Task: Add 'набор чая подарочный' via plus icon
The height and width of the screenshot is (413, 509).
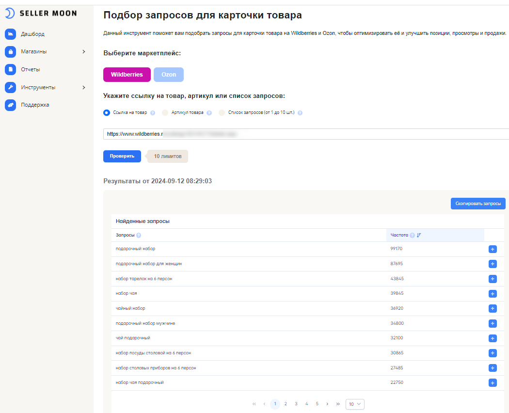Action: (493, 383)
